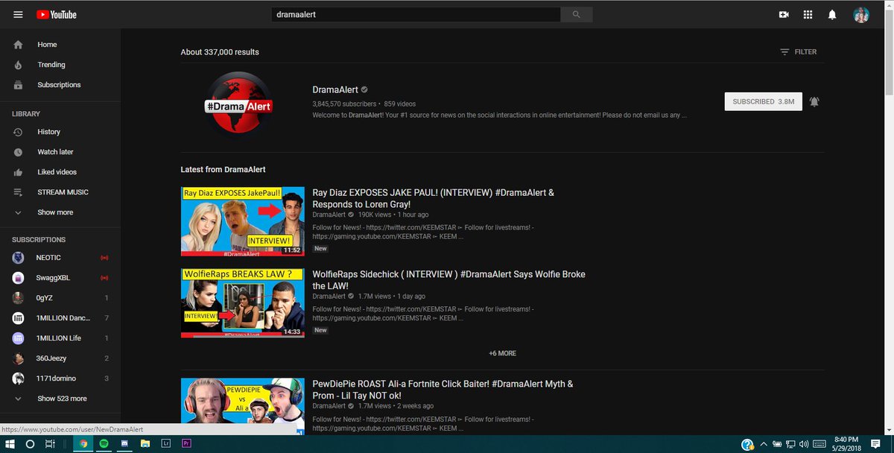Open PewDiePie ROAST Ali-a video title
The height and width of the screenshot is (453, 894).
pyautogui.click(x=443, y=390)
